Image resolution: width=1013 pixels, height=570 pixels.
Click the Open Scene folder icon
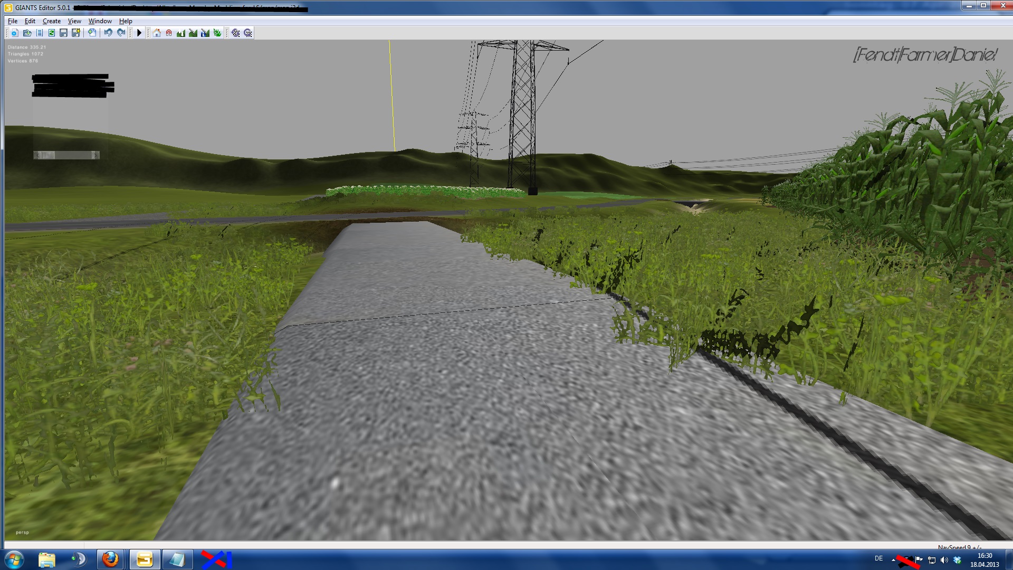[27, 33]
